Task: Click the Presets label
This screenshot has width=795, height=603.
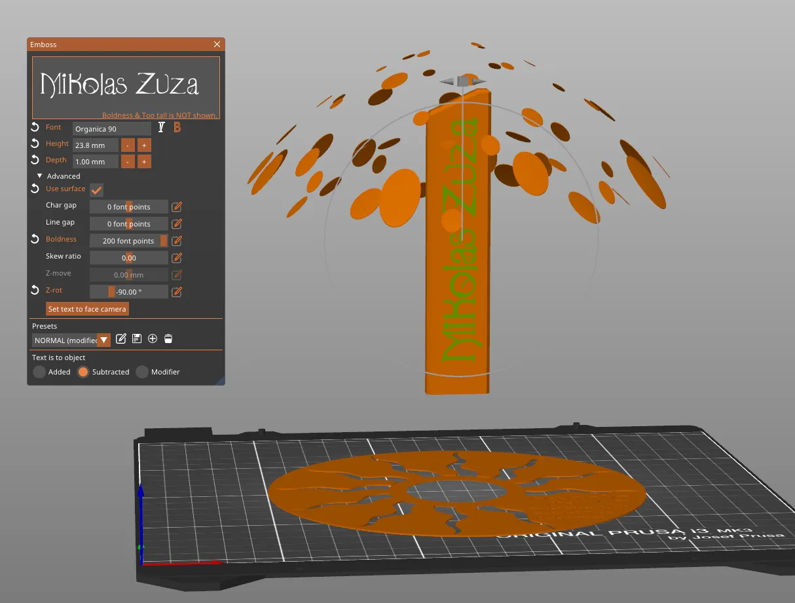Action: 45,326
